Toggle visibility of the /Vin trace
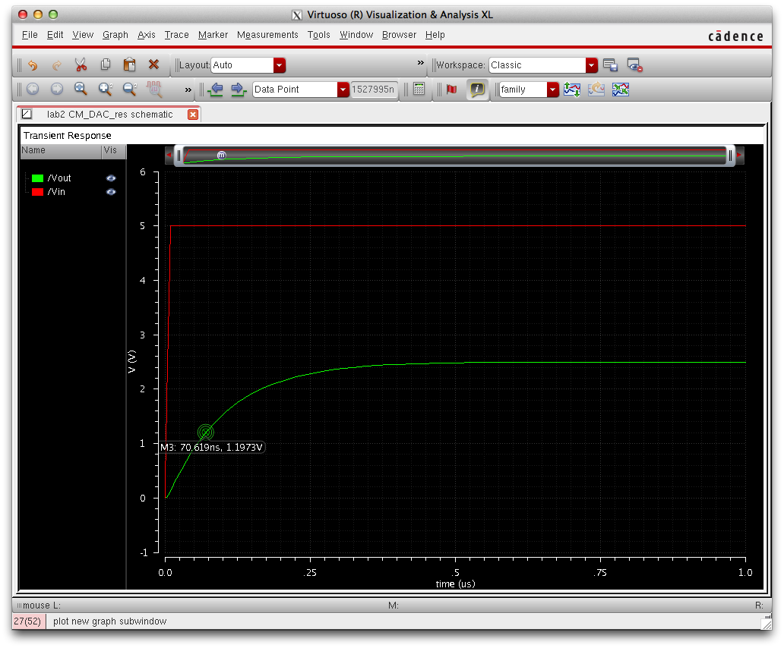This screenshot has height=648, width=784. [111, 192]
